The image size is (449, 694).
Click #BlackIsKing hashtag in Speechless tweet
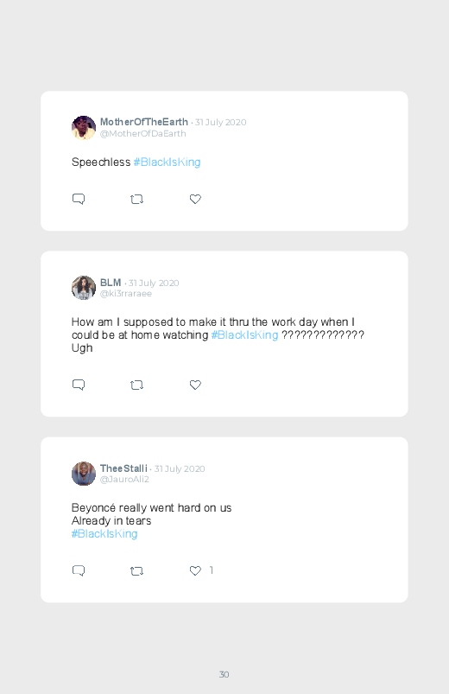[167, 162]
